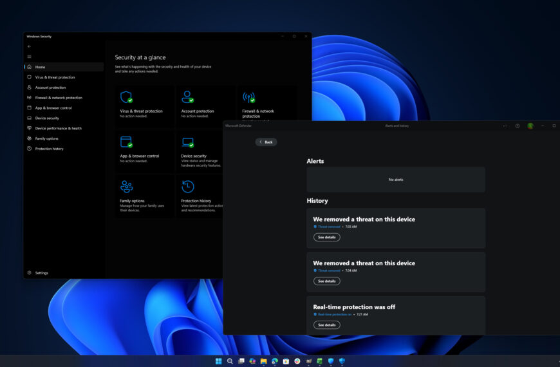Image resolution: width=560 pixels, height=367 pixels.
Task: Open Microsoft Store from the taskbar
Action: (x=286, y=361)
